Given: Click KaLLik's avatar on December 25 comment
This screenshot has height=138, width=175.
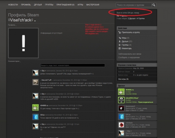Looking at the screenshot, I should pos(35,82).
